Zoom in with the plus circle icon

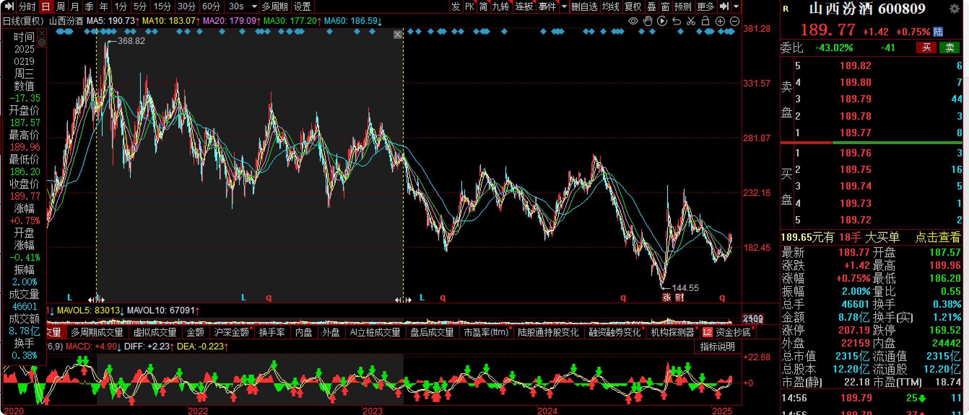point(720,21)
